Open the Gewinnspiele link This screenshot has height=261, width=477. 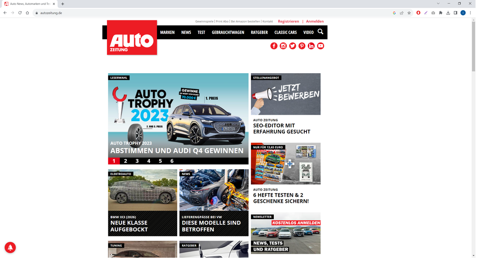205,22
